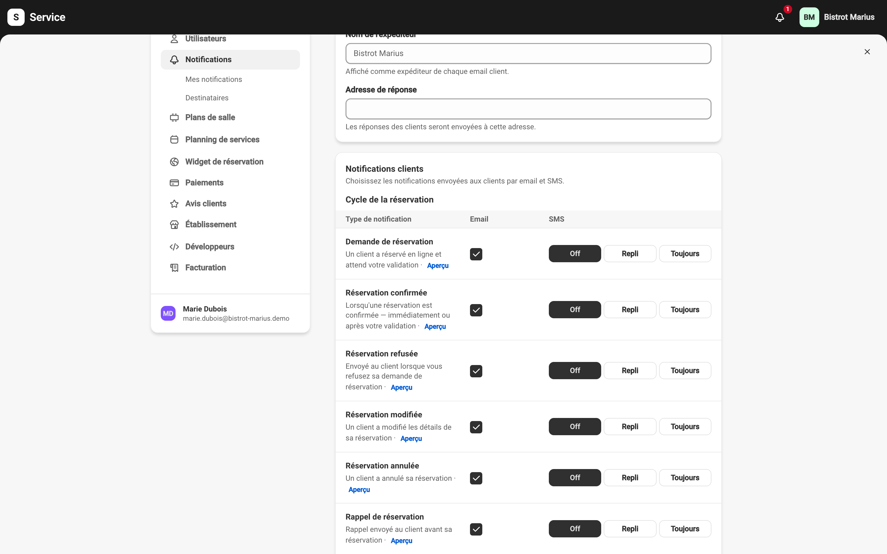
Task: Open Aperçu for Rappel de réservation
Action: [x=401, y=541]
